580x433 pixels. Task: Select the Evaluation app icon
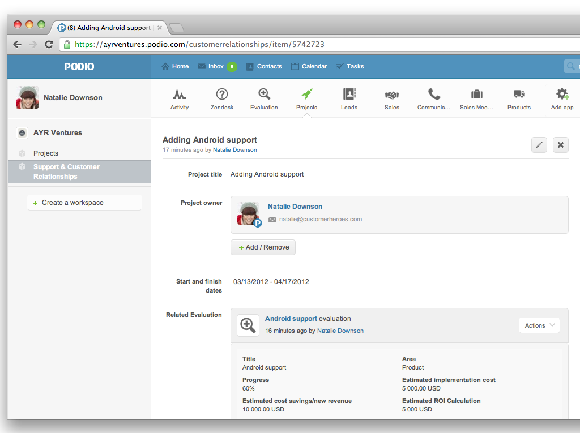[x=264, y=97]
